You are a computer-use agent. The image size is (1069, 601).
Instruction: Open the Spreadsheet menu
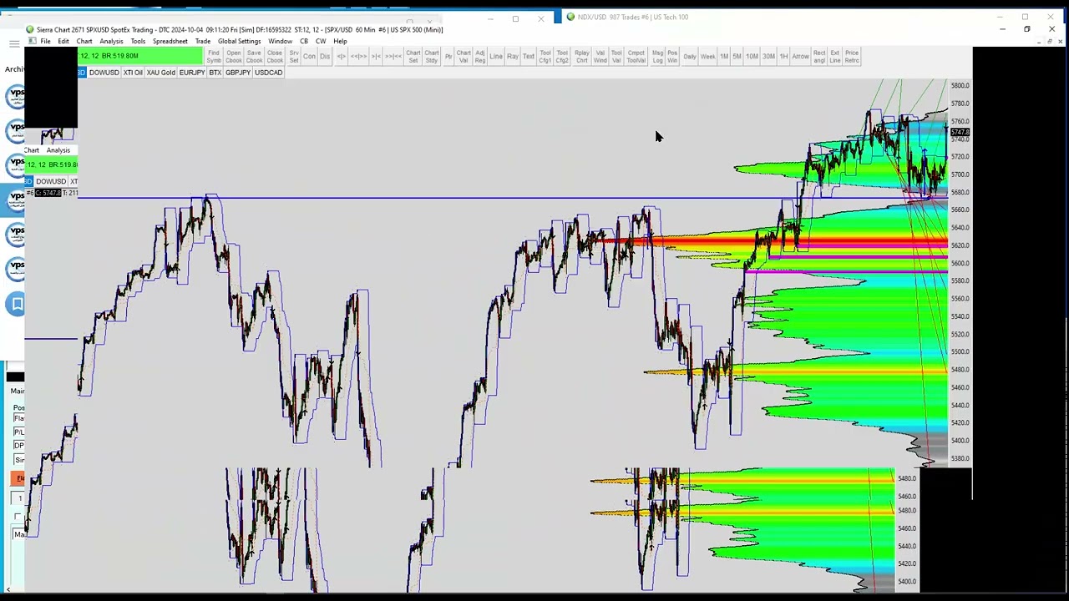170,41
